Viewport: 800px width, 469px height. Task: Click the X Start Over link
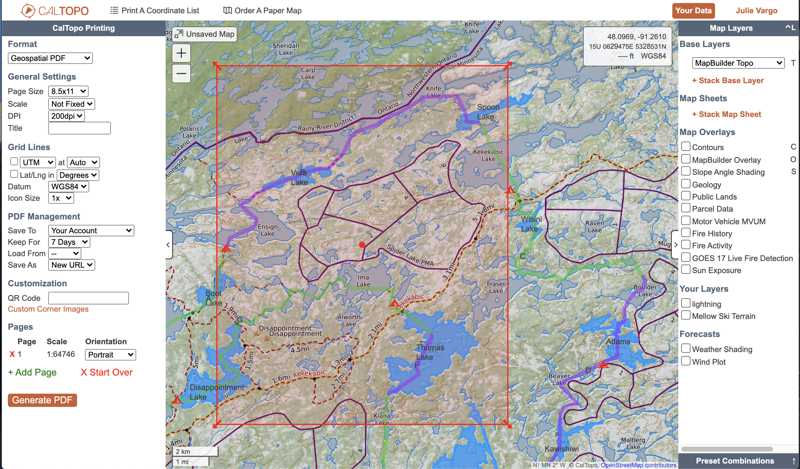point(106,372)
